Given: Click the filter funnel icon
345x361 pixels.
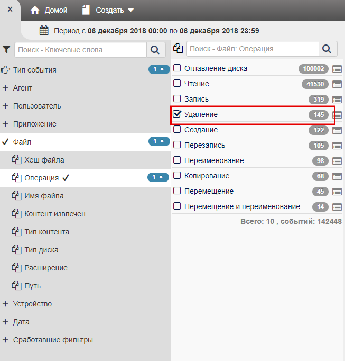Looking at the screenshot, I should coord(6,50).
